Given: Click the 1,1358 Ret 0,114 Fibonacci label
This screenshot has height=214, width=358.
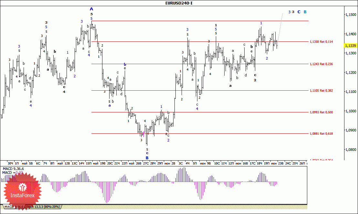Looking at the screenshot, I should pyautogui.click(x=321, y=42).
